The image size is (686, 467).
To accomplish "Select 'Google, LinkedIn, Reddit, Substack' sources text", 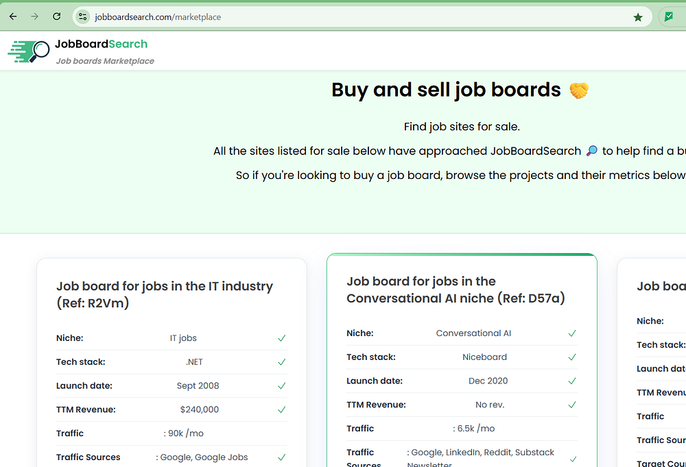I will [481, 453].
